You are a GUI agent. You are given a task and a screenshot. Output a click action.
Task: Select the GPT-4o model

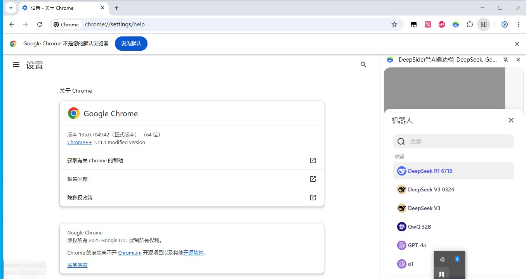[x=453, y=245]
